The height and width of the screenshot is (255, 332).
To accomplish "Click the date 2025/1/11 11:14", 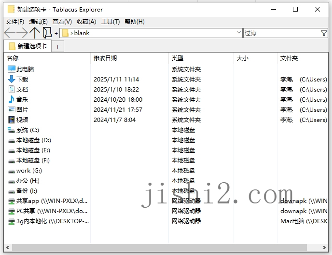I will tap(116, 79).
